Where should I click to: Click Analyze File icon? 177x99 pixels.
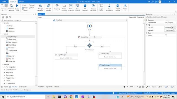click(x=101, y=8)
